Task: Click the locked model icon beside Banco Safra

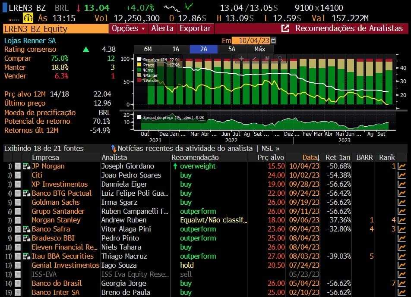Action: (26, 229)
